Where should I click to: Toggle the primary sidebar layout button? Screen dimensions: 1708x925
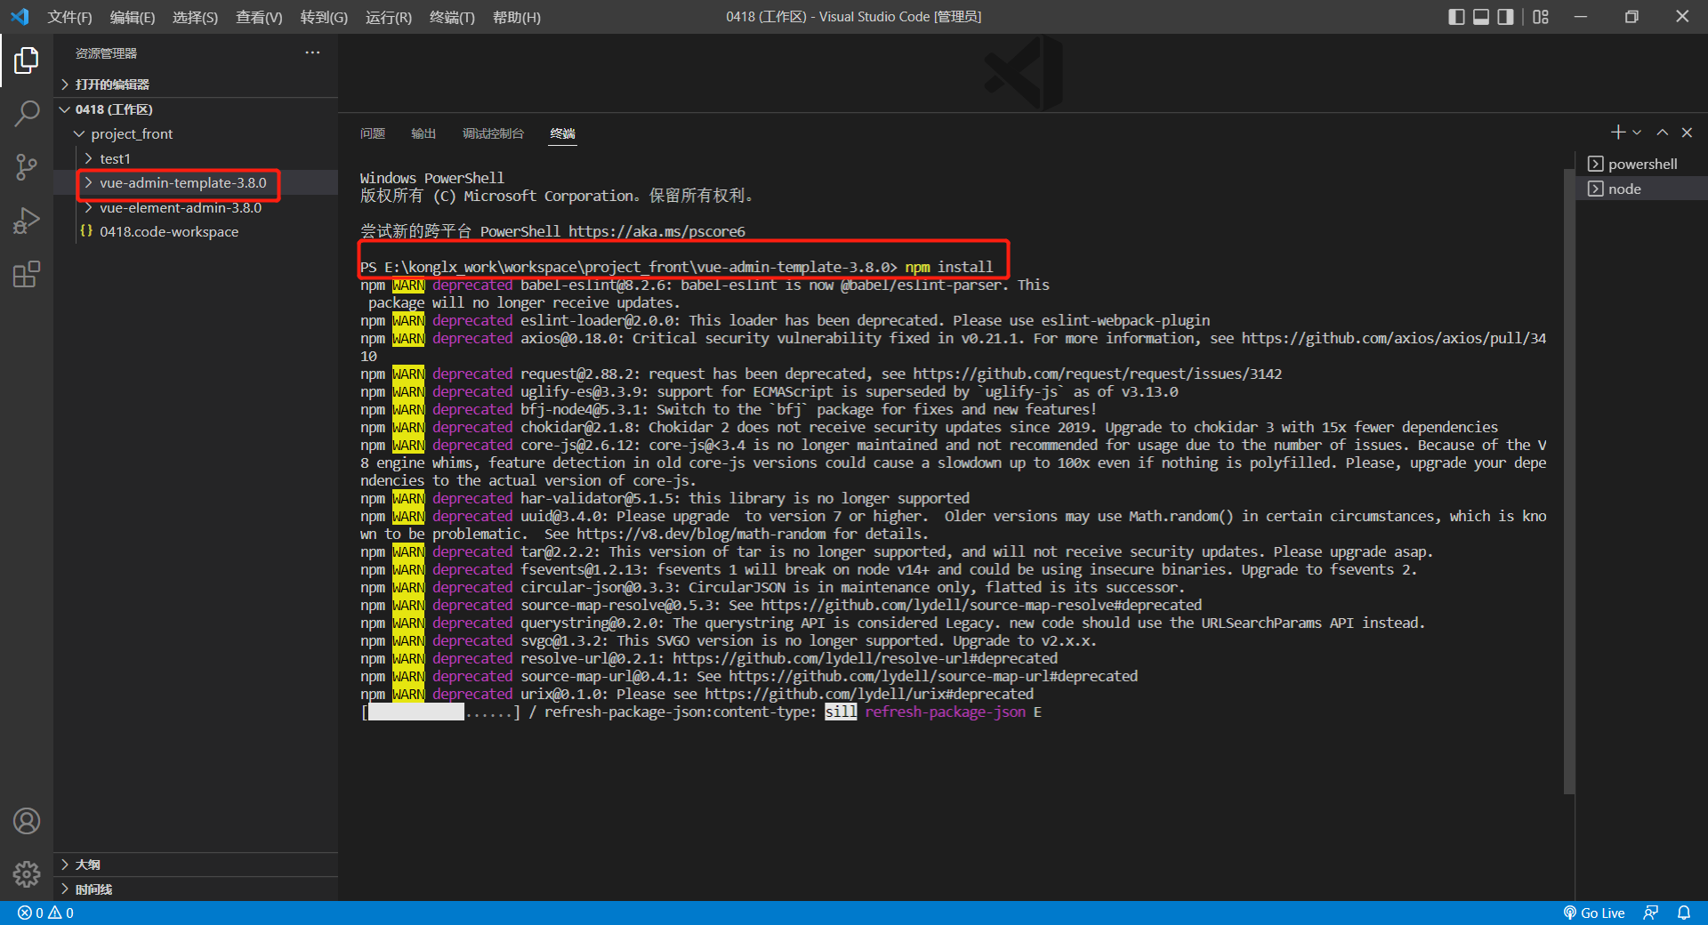click(x=1456, y=17)
